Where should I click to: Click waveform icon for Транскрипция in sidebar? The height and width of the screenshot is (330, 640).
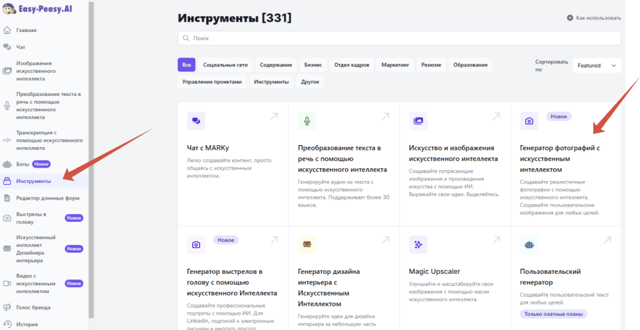(x=7, y=140)
